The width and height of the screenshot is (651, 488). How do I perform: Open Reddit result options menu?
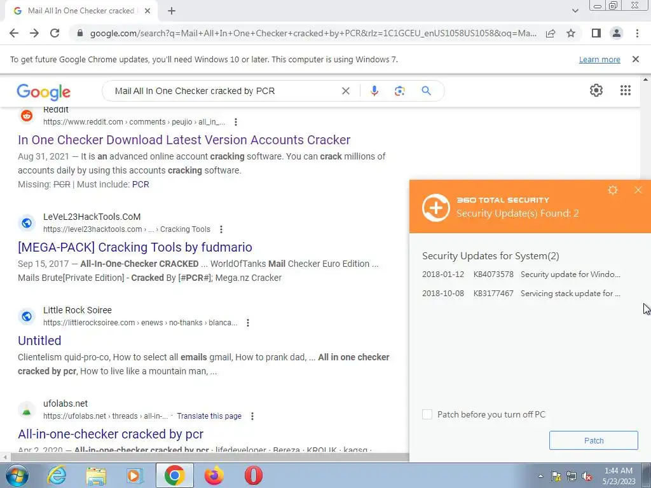pyautogui.click(x=236, y=122)
